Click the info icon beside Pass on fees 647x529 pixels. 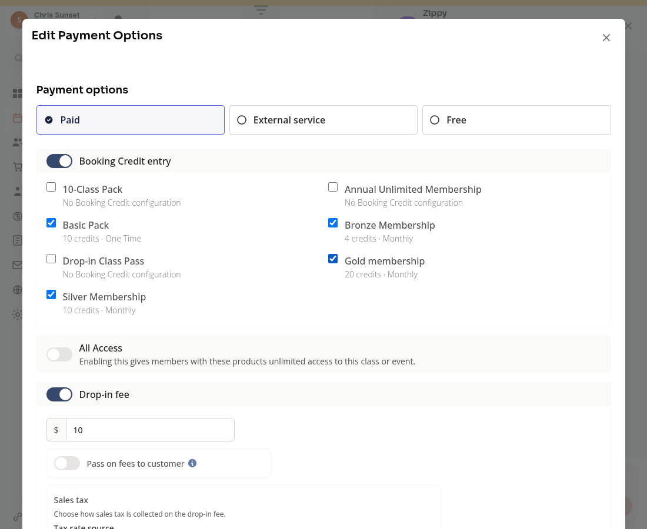coord(192,463)
